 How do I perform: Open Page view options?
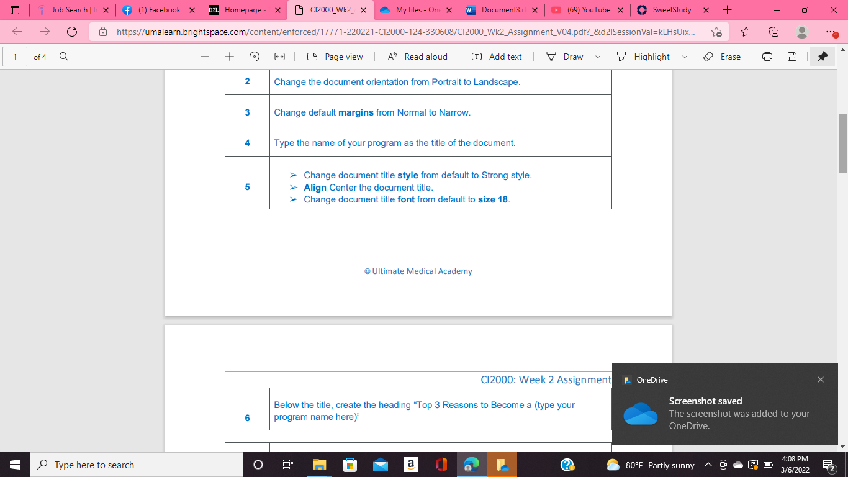pos(335,57)
